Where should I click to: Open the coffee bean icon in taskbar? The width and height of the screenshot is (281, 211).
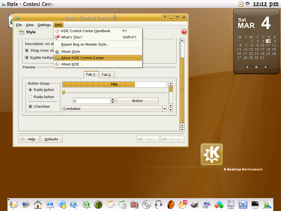171,204
